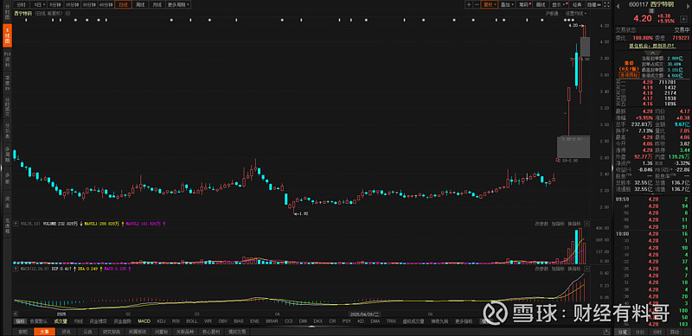Go to next stock with right arrow
Viewport: 692px width, 336px height.
pos(688,6)
